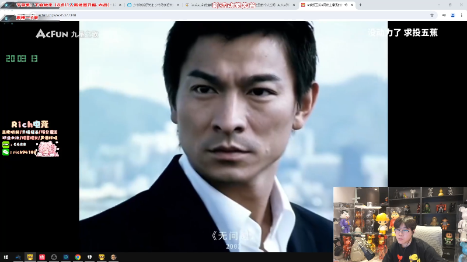Viewport: 467px width, 262px height.
Task: Close the AcFun personal space tab
Action: coord(294,5)
